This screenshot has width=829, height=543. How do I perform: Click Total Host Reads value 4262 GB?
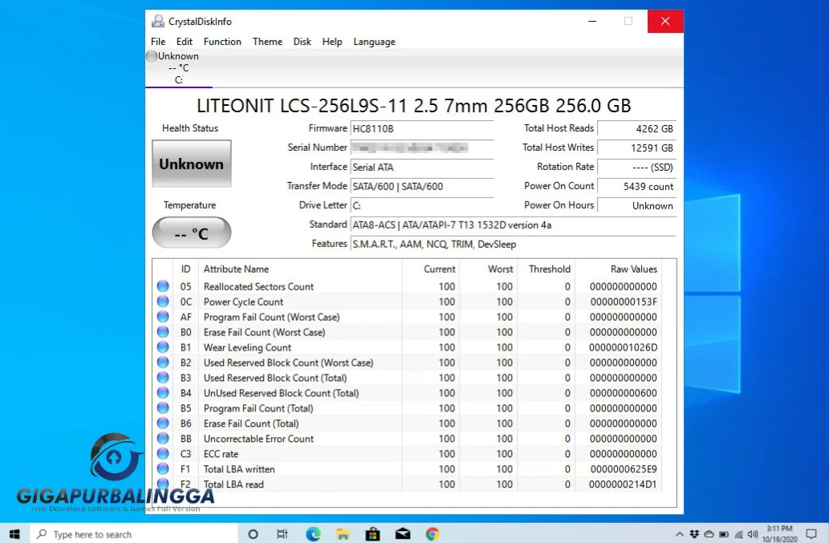(636, 128)
